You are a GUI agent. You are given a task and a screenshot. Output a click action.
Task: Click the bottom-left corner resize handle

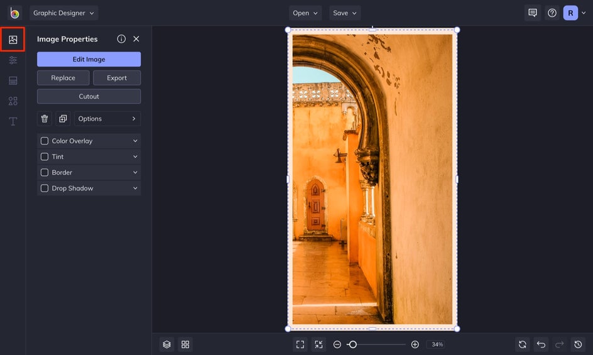[x=288, y=329]
